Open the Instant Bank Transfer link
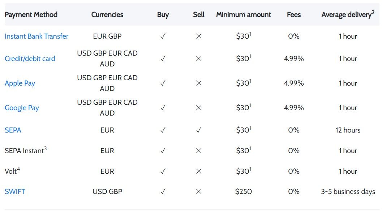Viewport: 382px width, 212px height. click(37, 36)
